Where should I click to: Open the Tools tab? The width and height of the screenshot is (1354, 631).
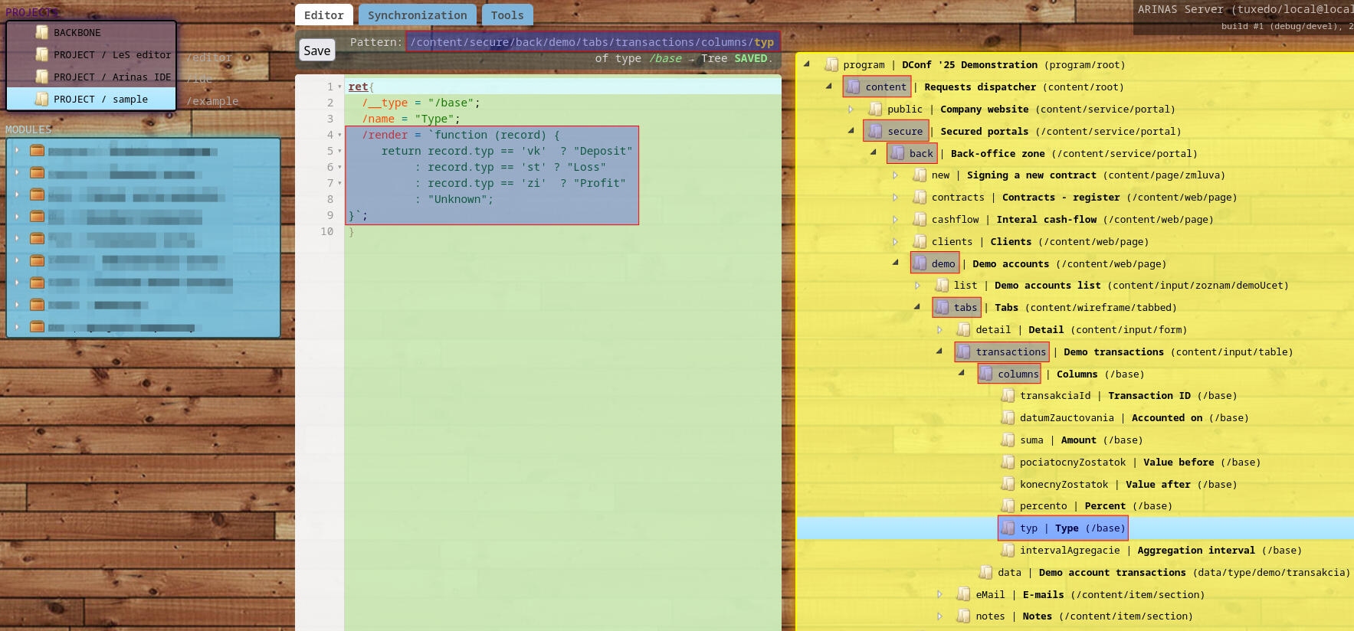click(x=507, y=15)
